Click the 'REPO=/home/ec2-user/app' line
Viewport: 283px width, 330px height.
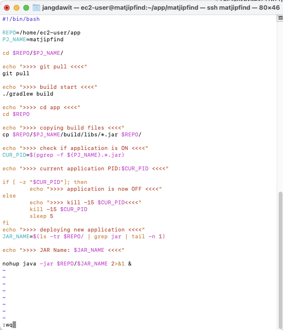click(x=41, y=33)
